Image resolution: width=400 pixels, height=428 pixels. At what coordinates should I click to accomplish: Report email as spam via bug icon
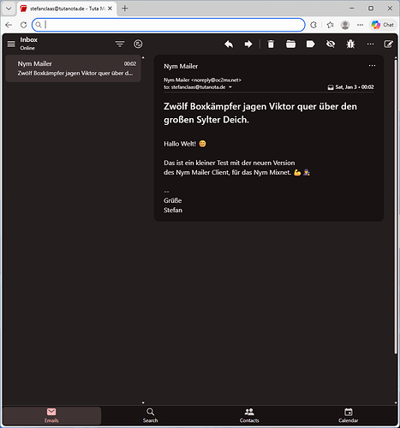click(x=350, y=44)
